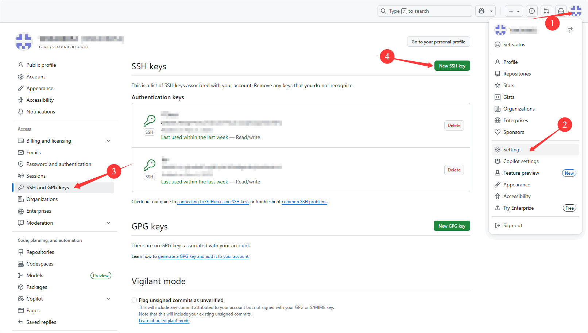Expand the Copilot sidebar section
Screen dimensions: 588x333
108,299
